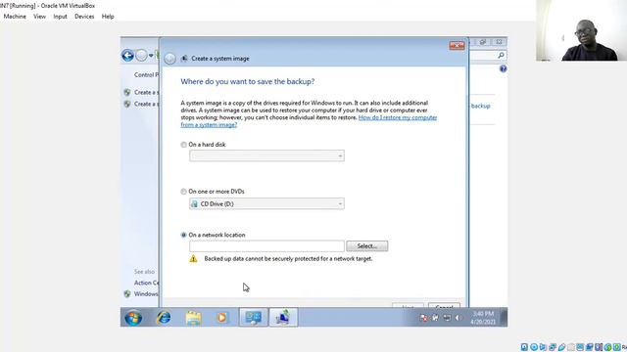Open the VirtualBox Devices menu
This screenshot has height=352, width=627.
[84, 17]
